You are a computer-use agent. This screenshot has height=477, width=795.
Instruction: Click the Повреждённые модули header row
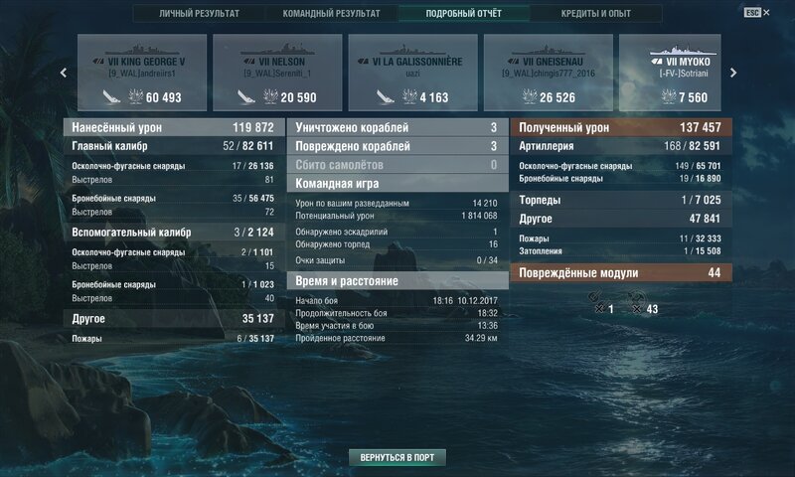[621, 272]
